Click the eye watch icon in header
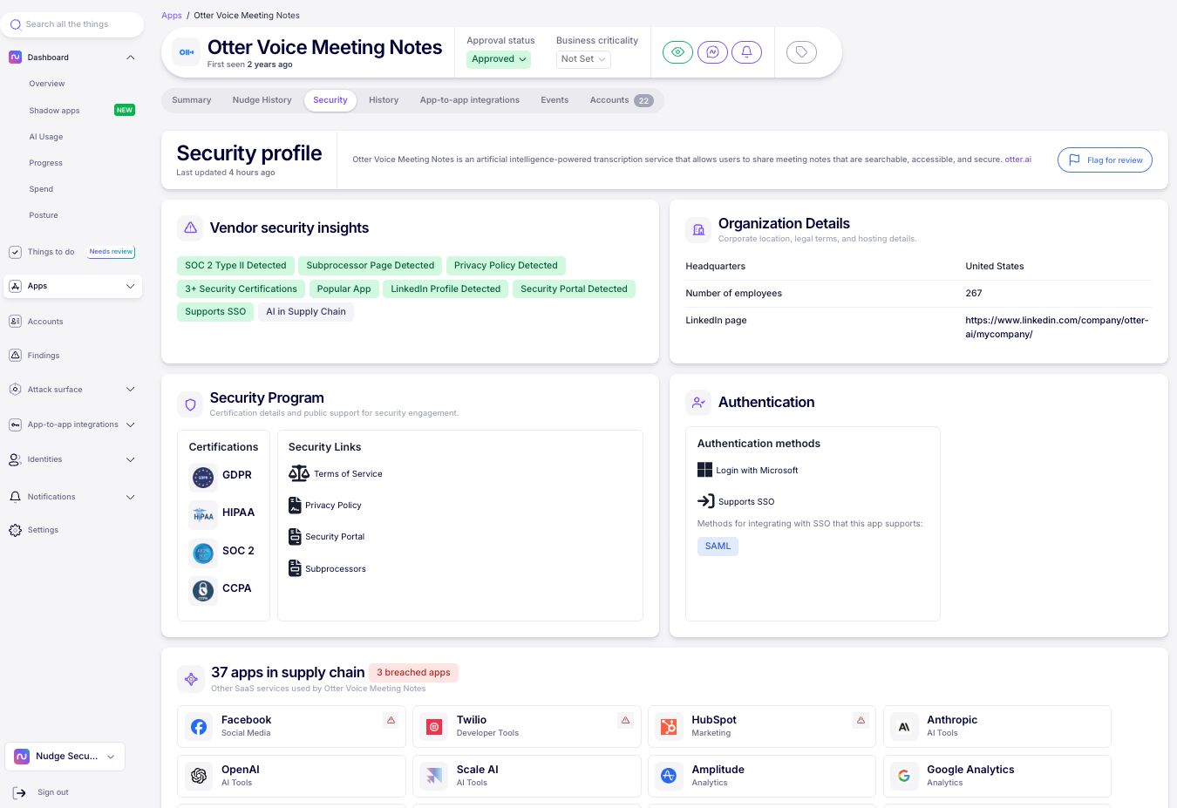 click(x=677, y=52)
